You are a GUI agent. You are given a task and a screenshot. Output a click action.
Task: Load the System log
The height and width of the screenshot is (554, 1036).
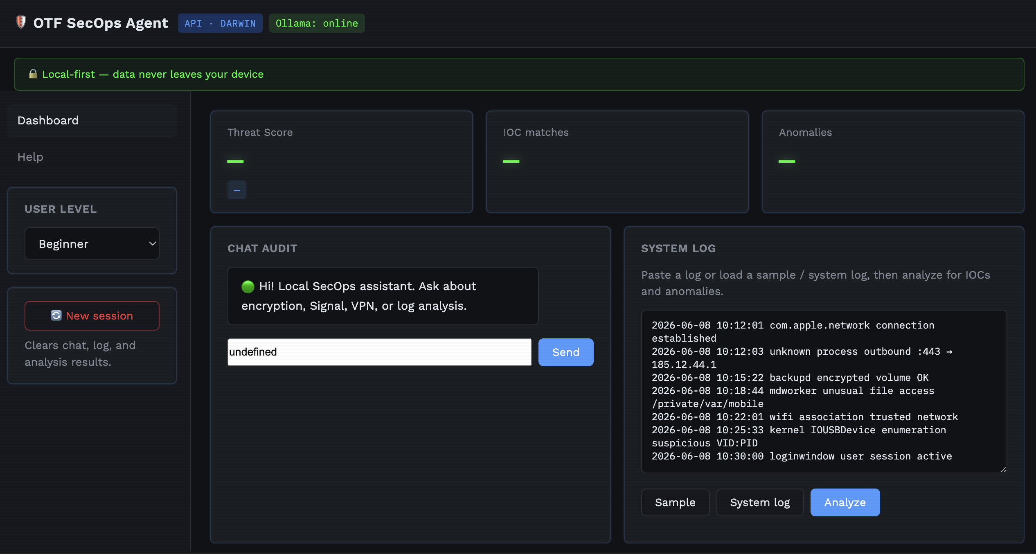(760, 502)
